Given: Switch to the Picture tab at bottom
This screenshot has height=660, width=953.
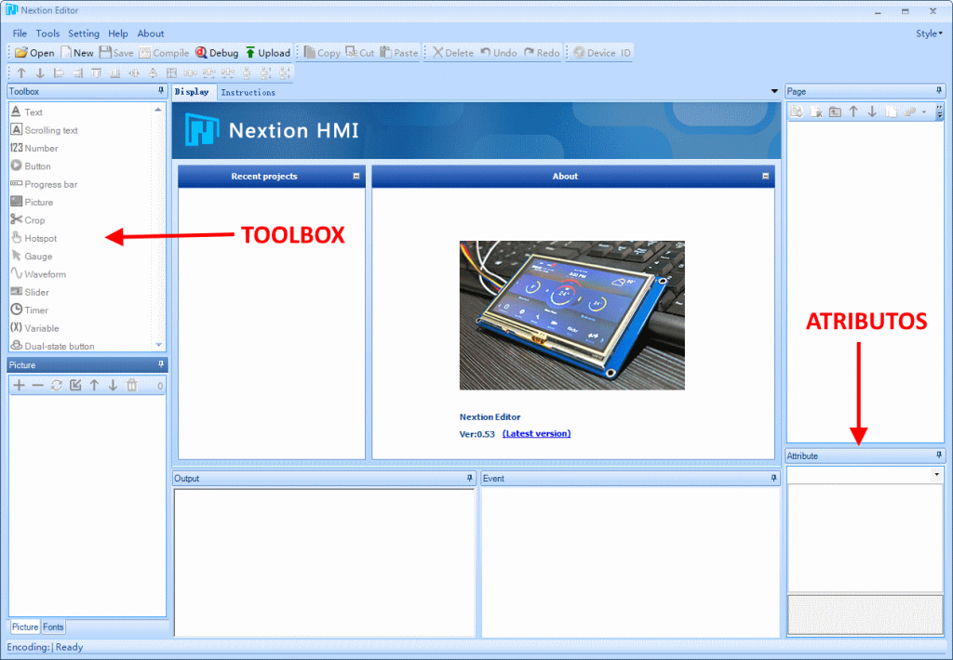Looking at the screenshot, I should [25, 627].
